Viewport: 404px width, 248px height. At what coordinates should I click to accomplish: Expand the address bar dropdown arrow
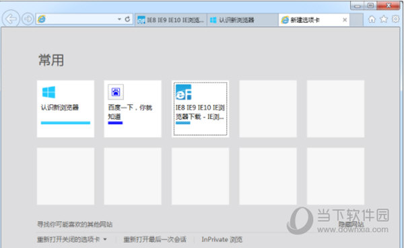119,19
